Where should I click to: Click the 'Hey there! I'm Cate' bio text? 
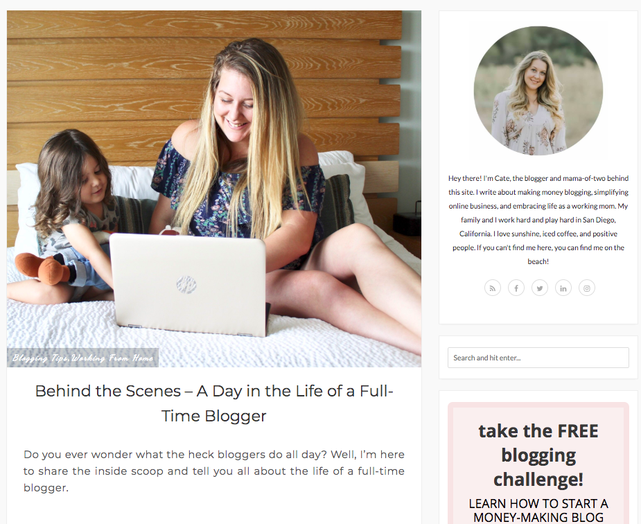coord(538,220)
